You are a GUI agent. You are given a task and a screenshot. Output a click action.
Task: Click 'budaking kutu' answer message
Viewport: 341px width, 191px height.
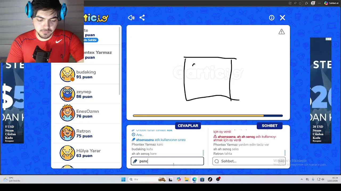coord(142,149)
